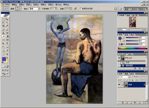149x108 pixels.
Task: Open the 图像 menu
Action: tap(22, 5)
